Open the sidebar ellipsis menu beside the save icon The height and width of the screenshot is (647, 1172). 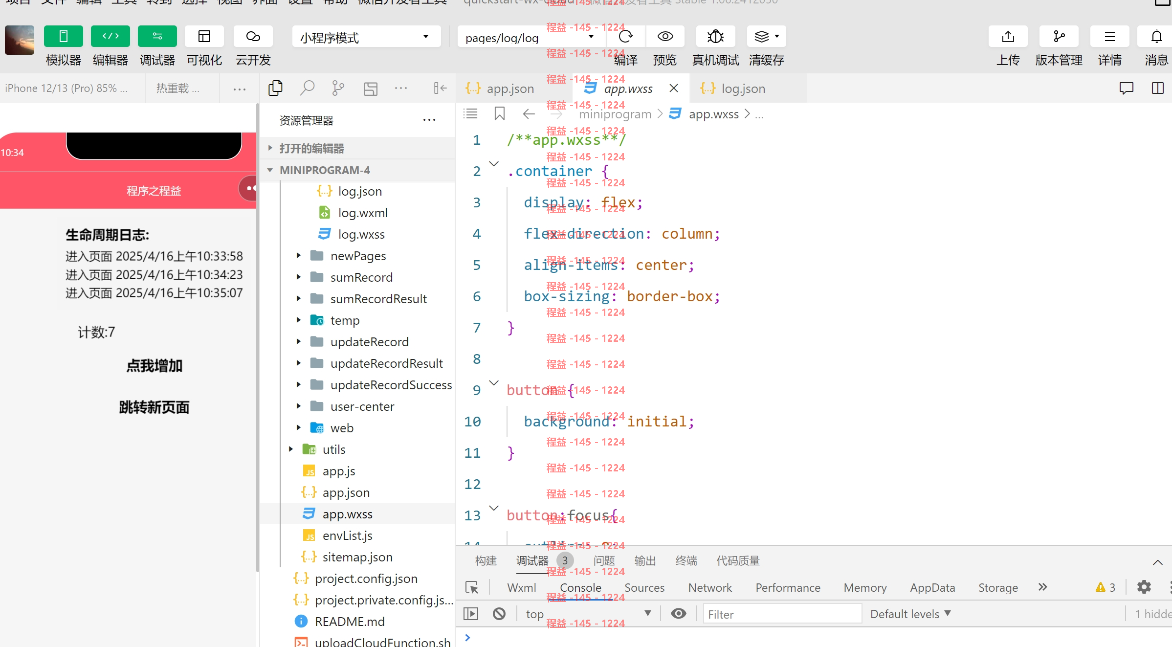pyautogui.click(x=401, y=88)
